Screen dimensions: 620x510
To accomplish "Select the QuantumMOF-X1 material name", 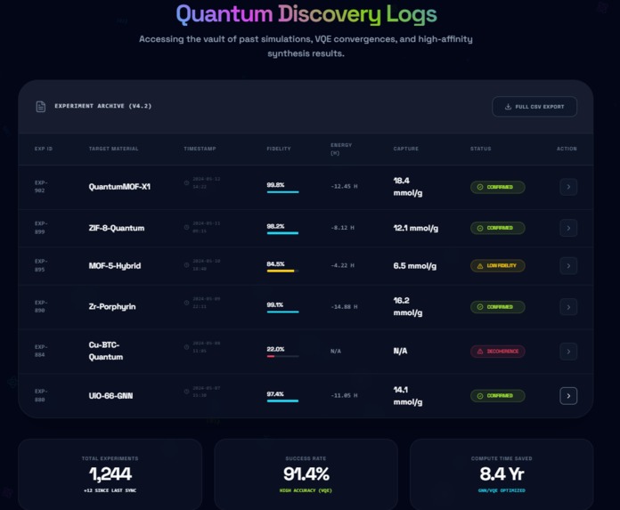I will pyautogui.click(x=119, y=187).
